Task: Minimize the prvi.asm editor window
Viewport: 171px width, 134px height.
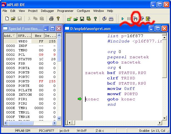Action: pos(152,29)
